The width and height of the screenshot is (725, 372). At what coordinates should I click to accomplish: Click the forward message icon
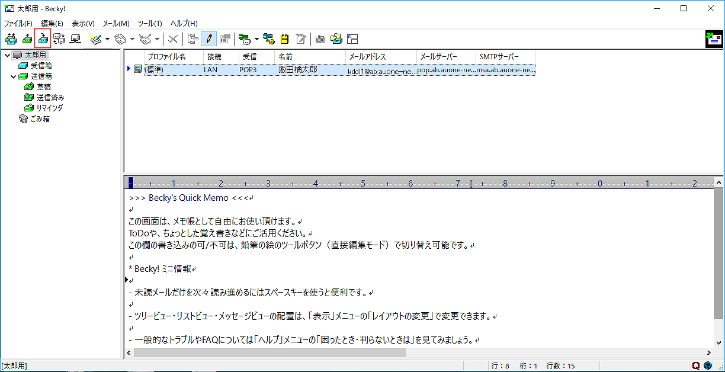[146, 39]
